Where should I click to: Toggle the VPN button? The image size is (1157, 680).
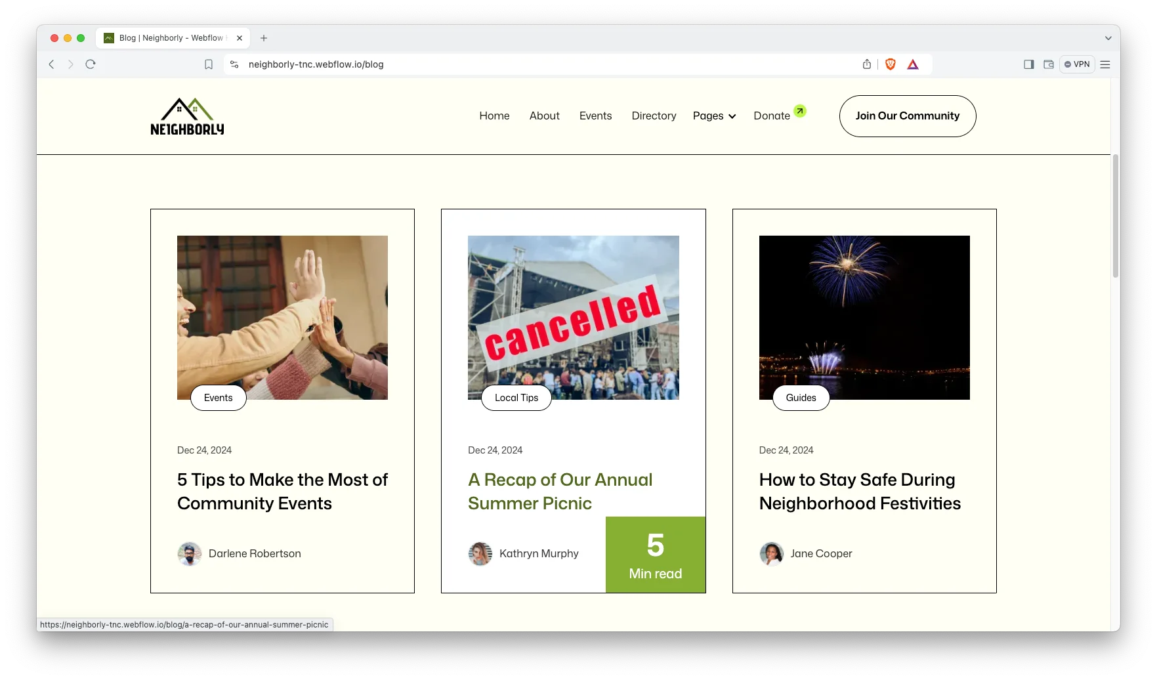1077,64
